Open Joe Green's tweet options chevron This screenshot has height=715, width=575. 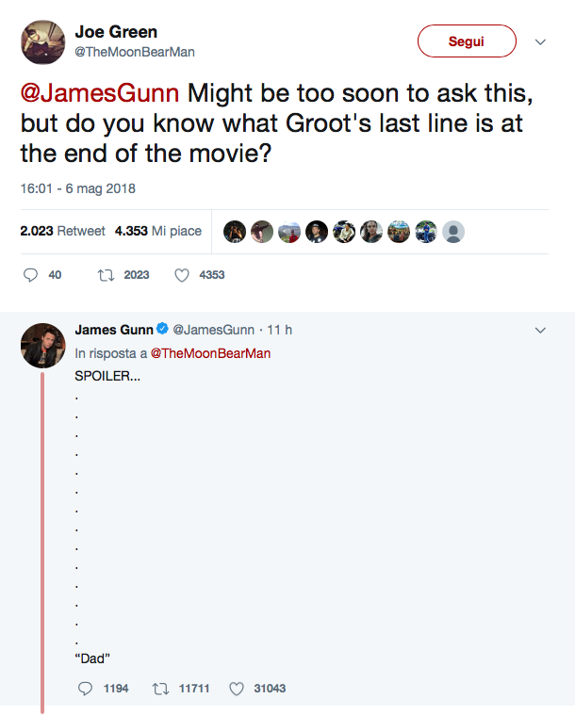541,42
